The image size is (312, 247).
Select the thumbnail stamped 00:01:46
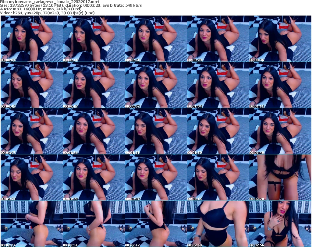click(x=280, y=131)
